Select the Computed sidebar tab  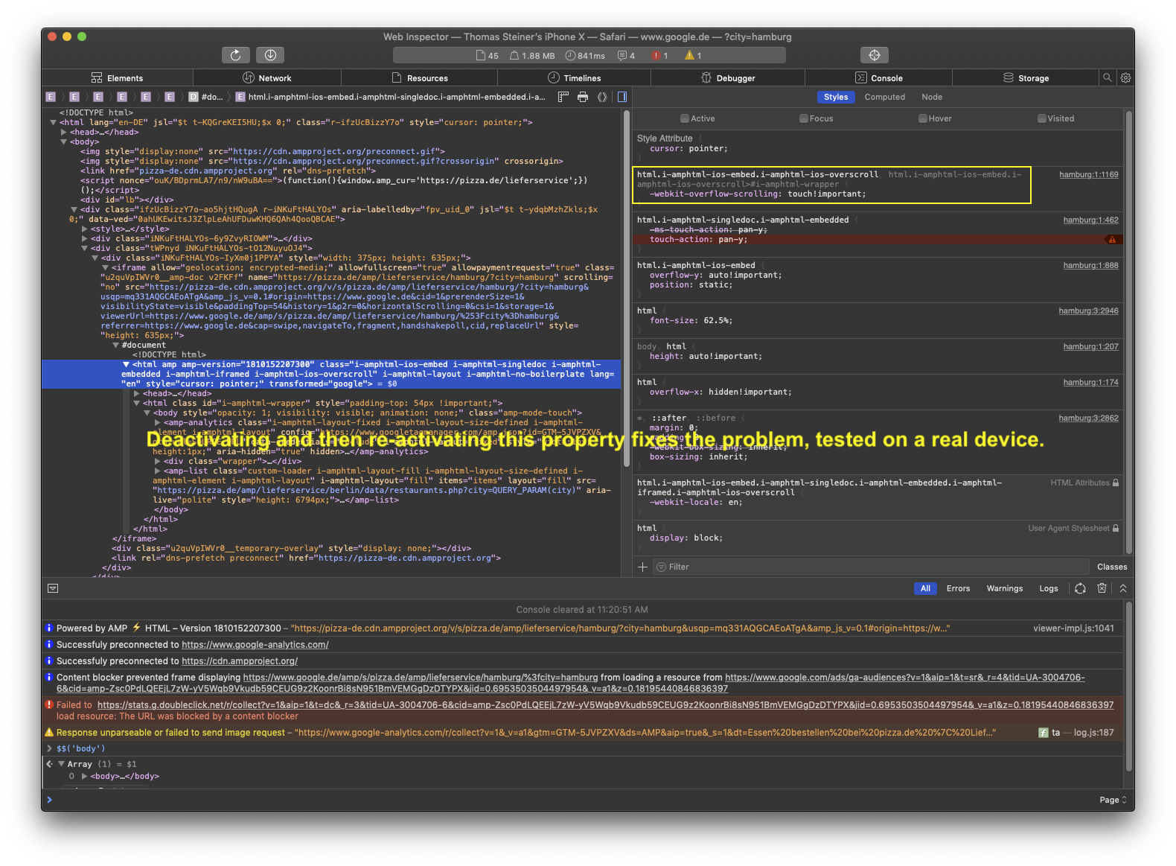(x=884, y=98)
